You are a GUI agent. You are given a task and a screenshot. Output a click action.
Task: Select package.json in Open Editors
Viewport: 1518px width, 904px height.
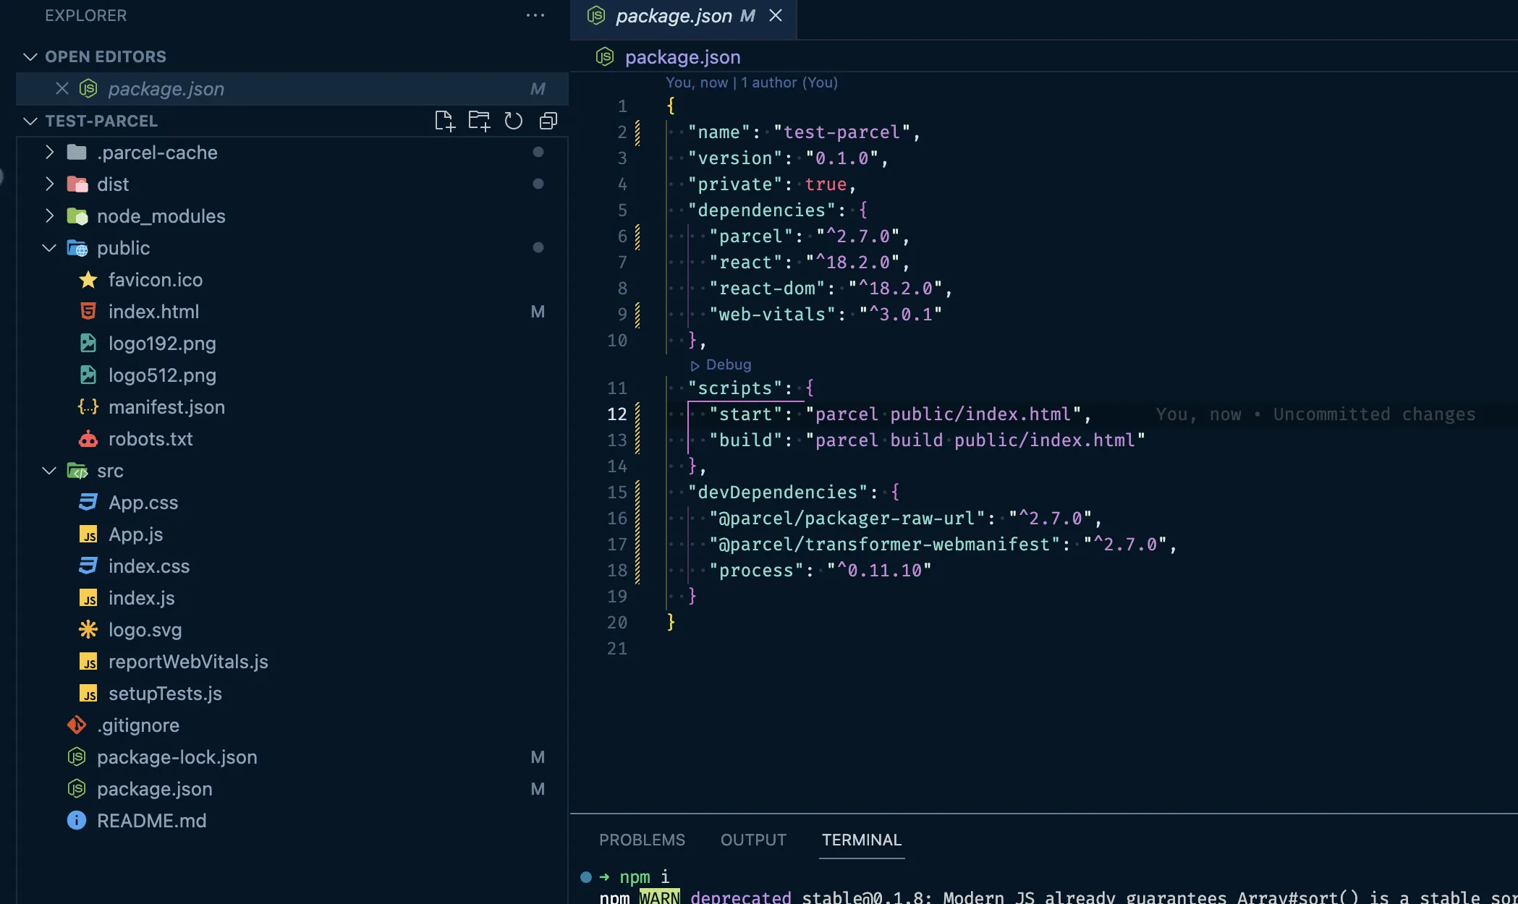click(x=292, y=89)
